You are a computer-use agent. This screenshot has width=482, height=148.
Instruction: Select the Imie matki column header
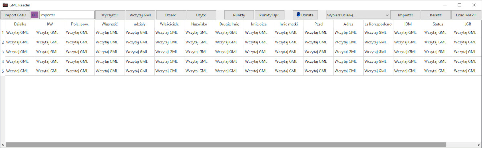pyautogui.click(x=288, y=24)
